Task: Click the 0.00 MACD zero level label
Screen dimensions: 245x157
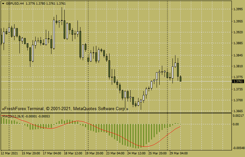Action: [236, 124]
